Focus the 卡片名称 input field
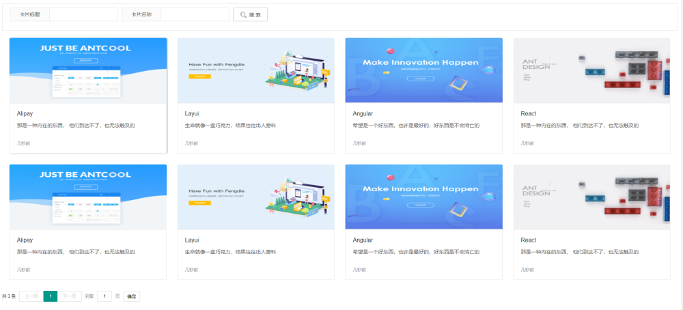Viewport: 683px width, 310px height. [x=194, y=14]
